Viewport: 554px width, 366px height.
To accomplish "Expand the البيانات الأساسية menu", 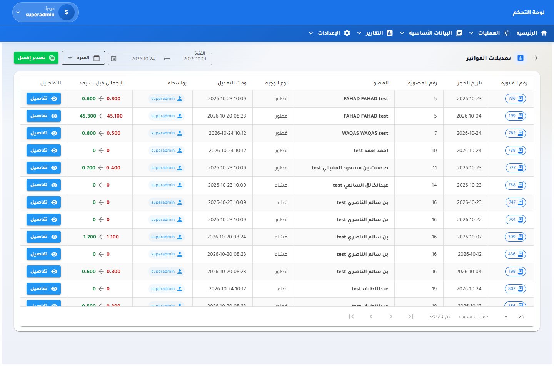I will 431,33.
